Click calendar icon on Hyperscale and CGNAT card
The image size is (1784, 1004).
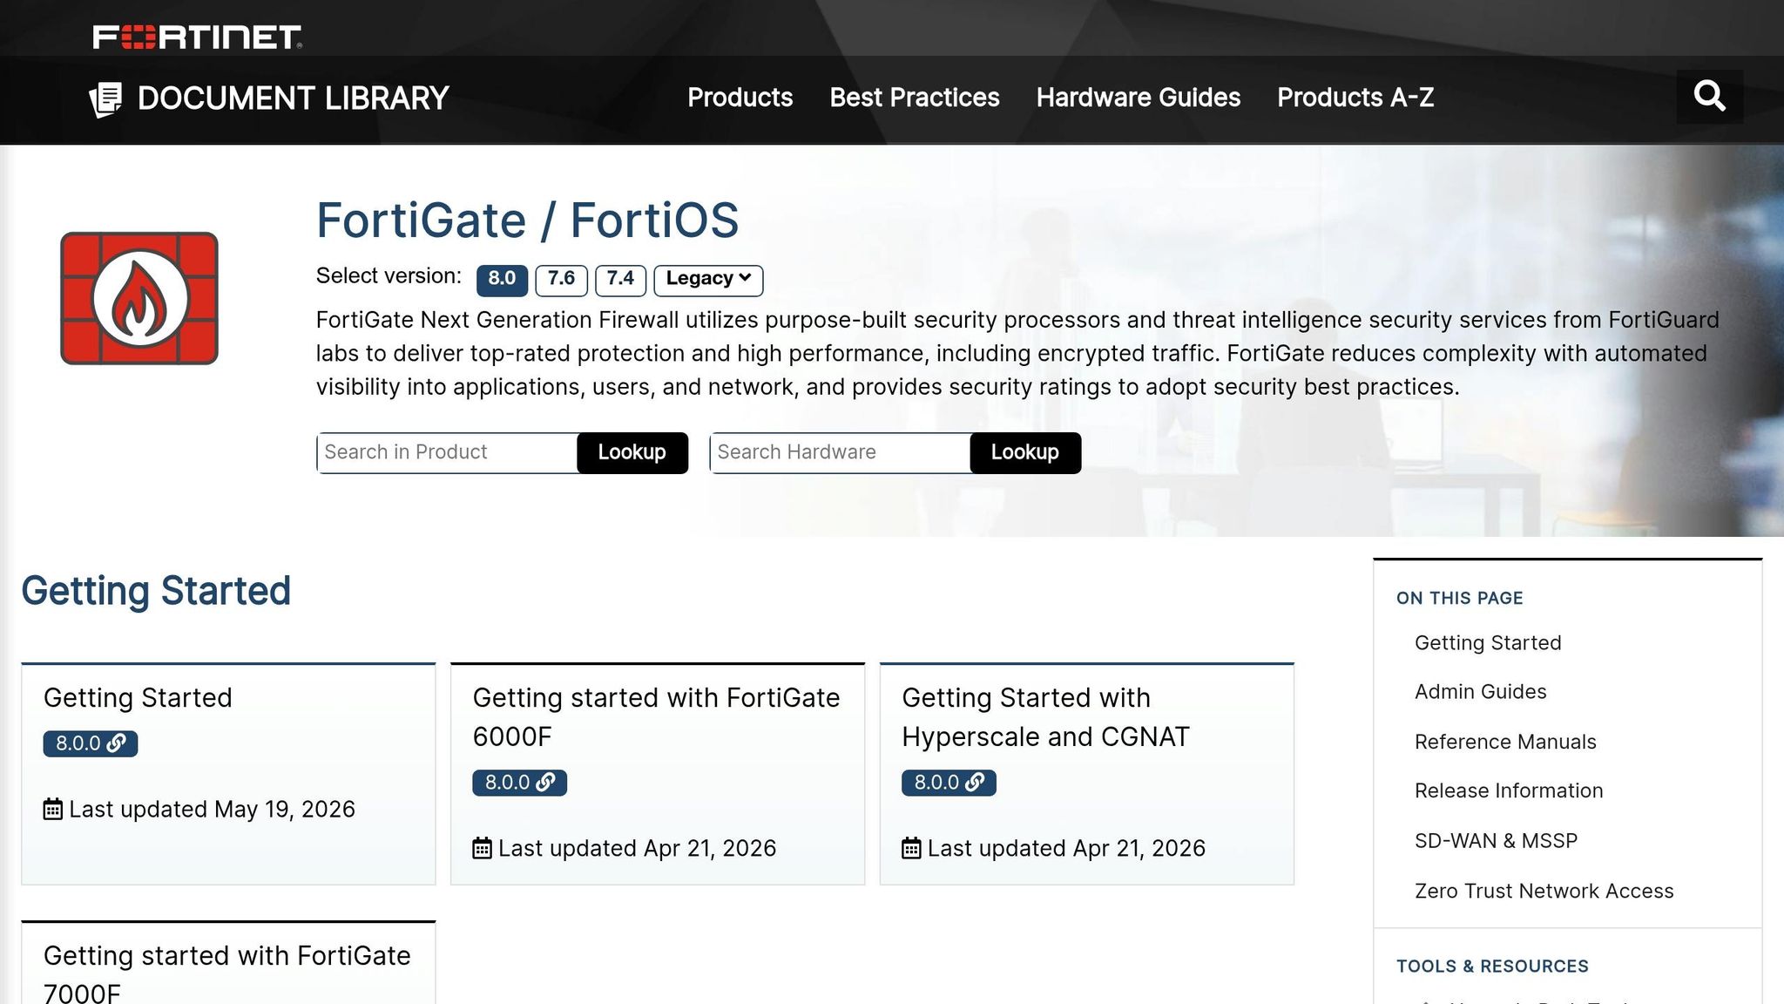pyautogui.click(x=911, y=848)
